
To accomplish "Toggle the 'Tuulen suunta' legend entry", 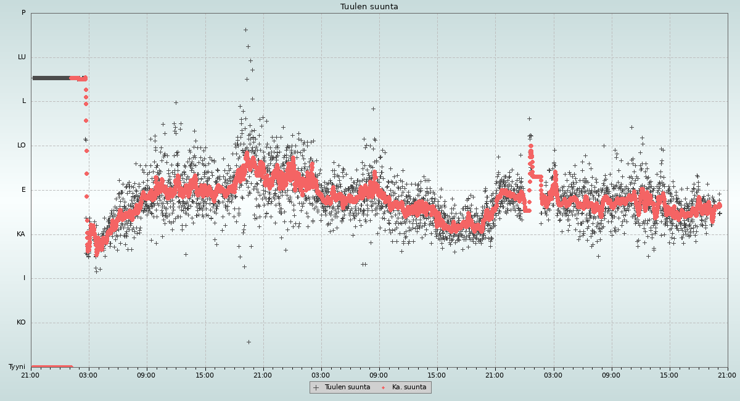I will [x=347, y=387].
